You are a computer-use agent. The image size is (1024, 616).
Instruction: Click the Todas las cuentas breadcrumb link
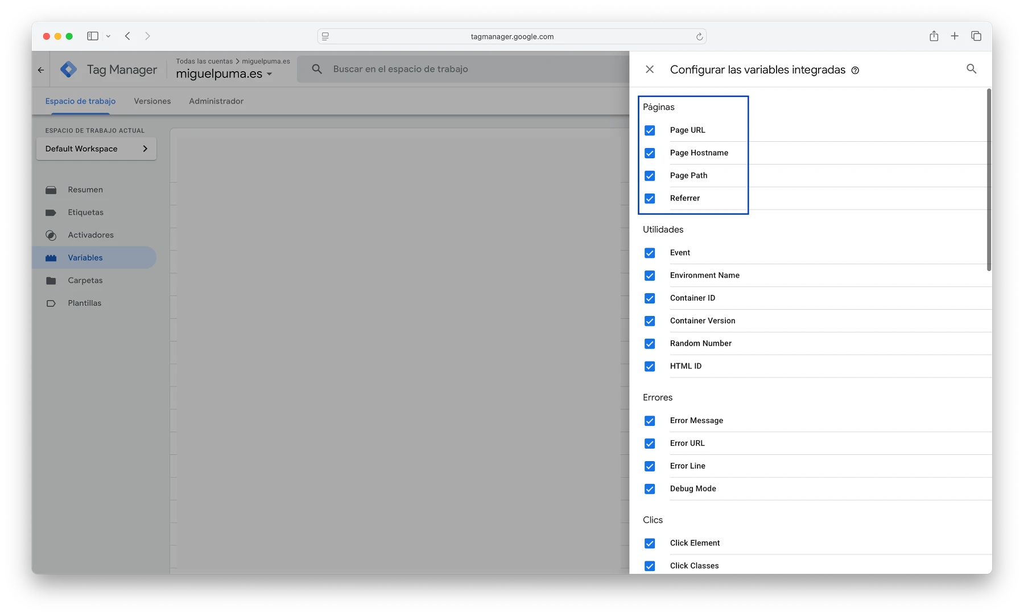[204, 61]
